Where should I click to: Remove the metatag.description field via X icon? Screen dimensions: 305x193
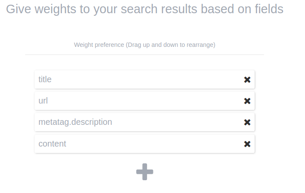coord(247,122)
